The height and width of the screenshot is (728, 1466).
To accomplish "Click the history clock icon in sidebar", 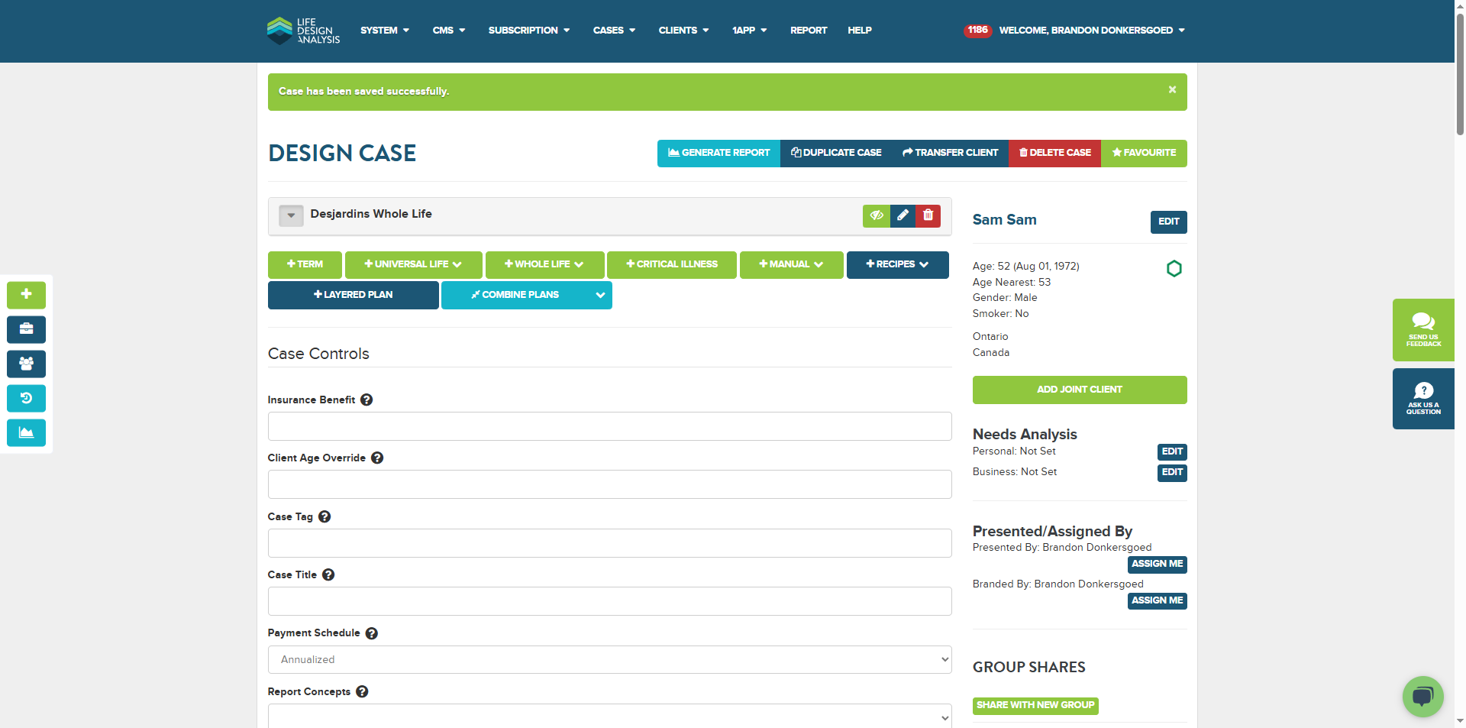I will click(26, 398).
